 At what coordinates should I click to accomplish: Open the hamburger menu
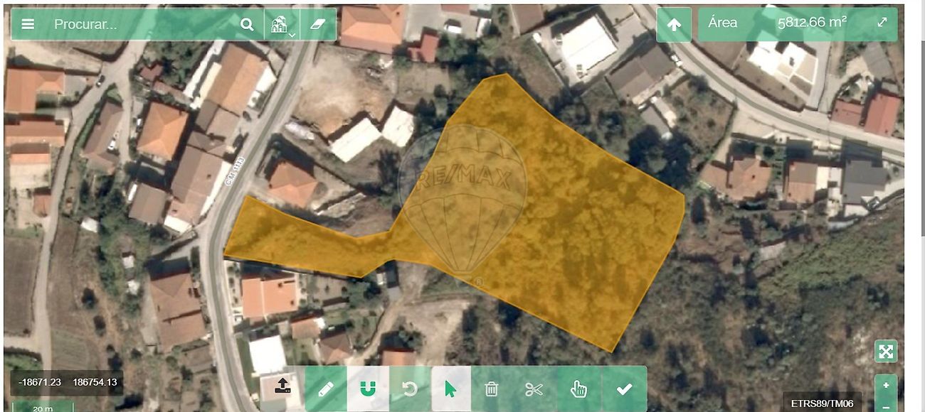pos(28,24)
